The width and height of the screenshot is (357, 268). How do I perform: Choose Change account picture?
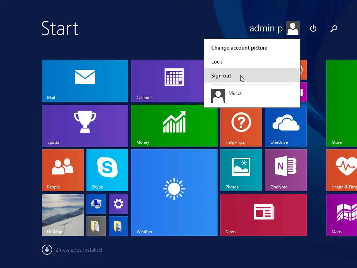(x=252, y=47)
